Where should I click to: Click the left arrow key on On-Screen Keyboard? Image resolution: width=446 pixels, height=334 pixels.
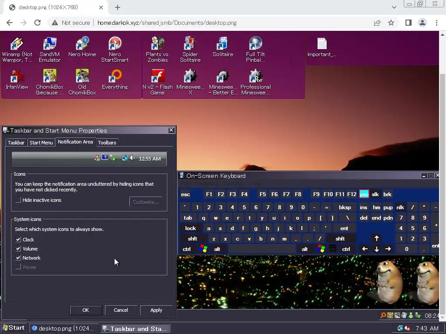[365, 249]
